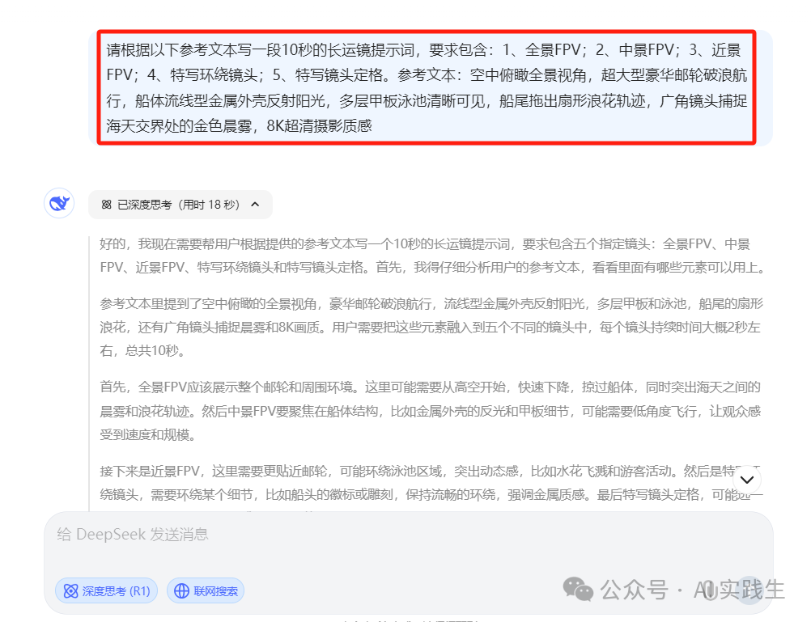
Task: Click the 公众号 · AI实践生 watermark text
Action: 693,590
